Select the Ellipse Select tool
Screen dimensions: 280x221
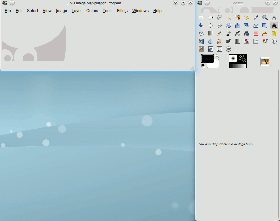[x=210, y=18]
